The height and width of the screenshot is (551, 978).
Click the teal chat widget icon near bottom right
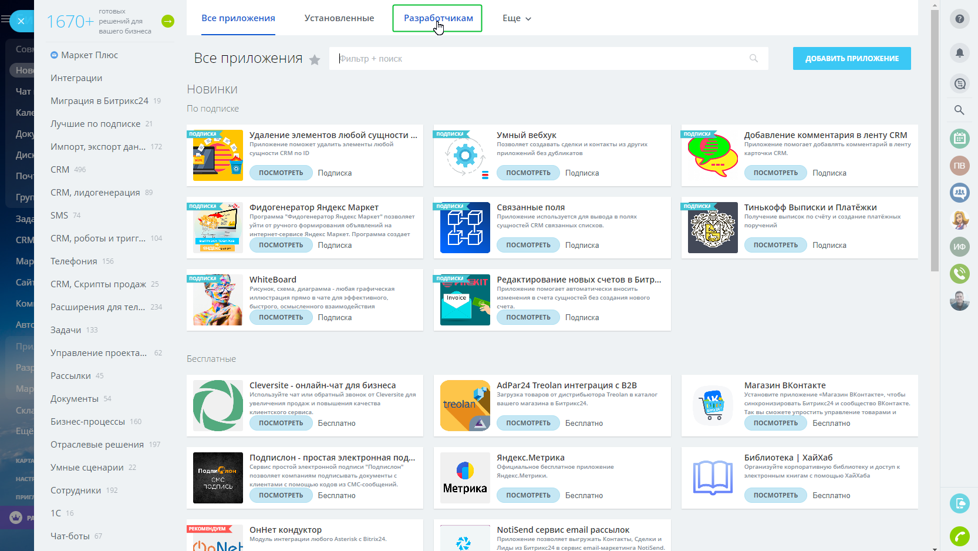[959, 503]
